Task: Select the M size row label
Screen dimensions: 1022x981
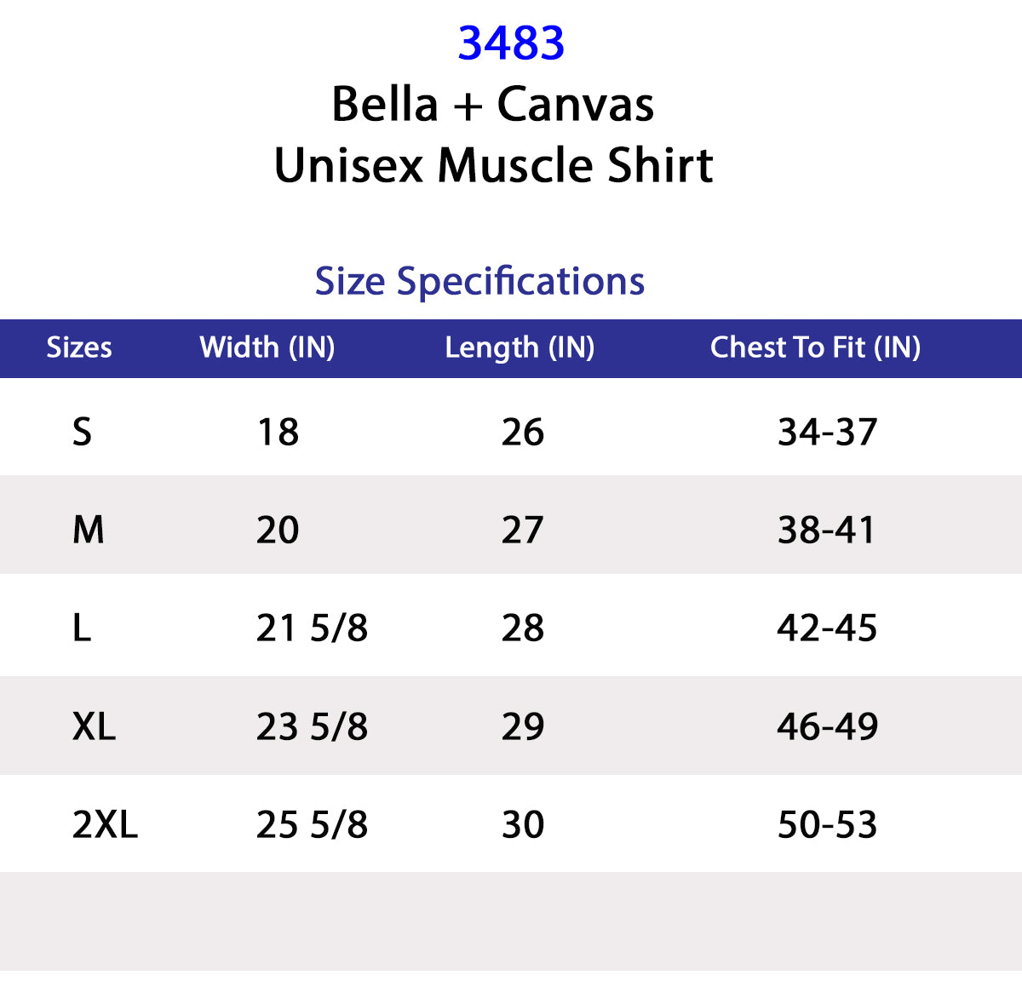Action: click(x=89, y=530)
